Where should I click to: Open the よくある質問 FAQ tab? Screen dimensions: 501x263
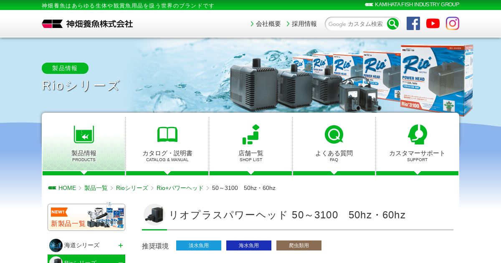(x=334, y=145)
